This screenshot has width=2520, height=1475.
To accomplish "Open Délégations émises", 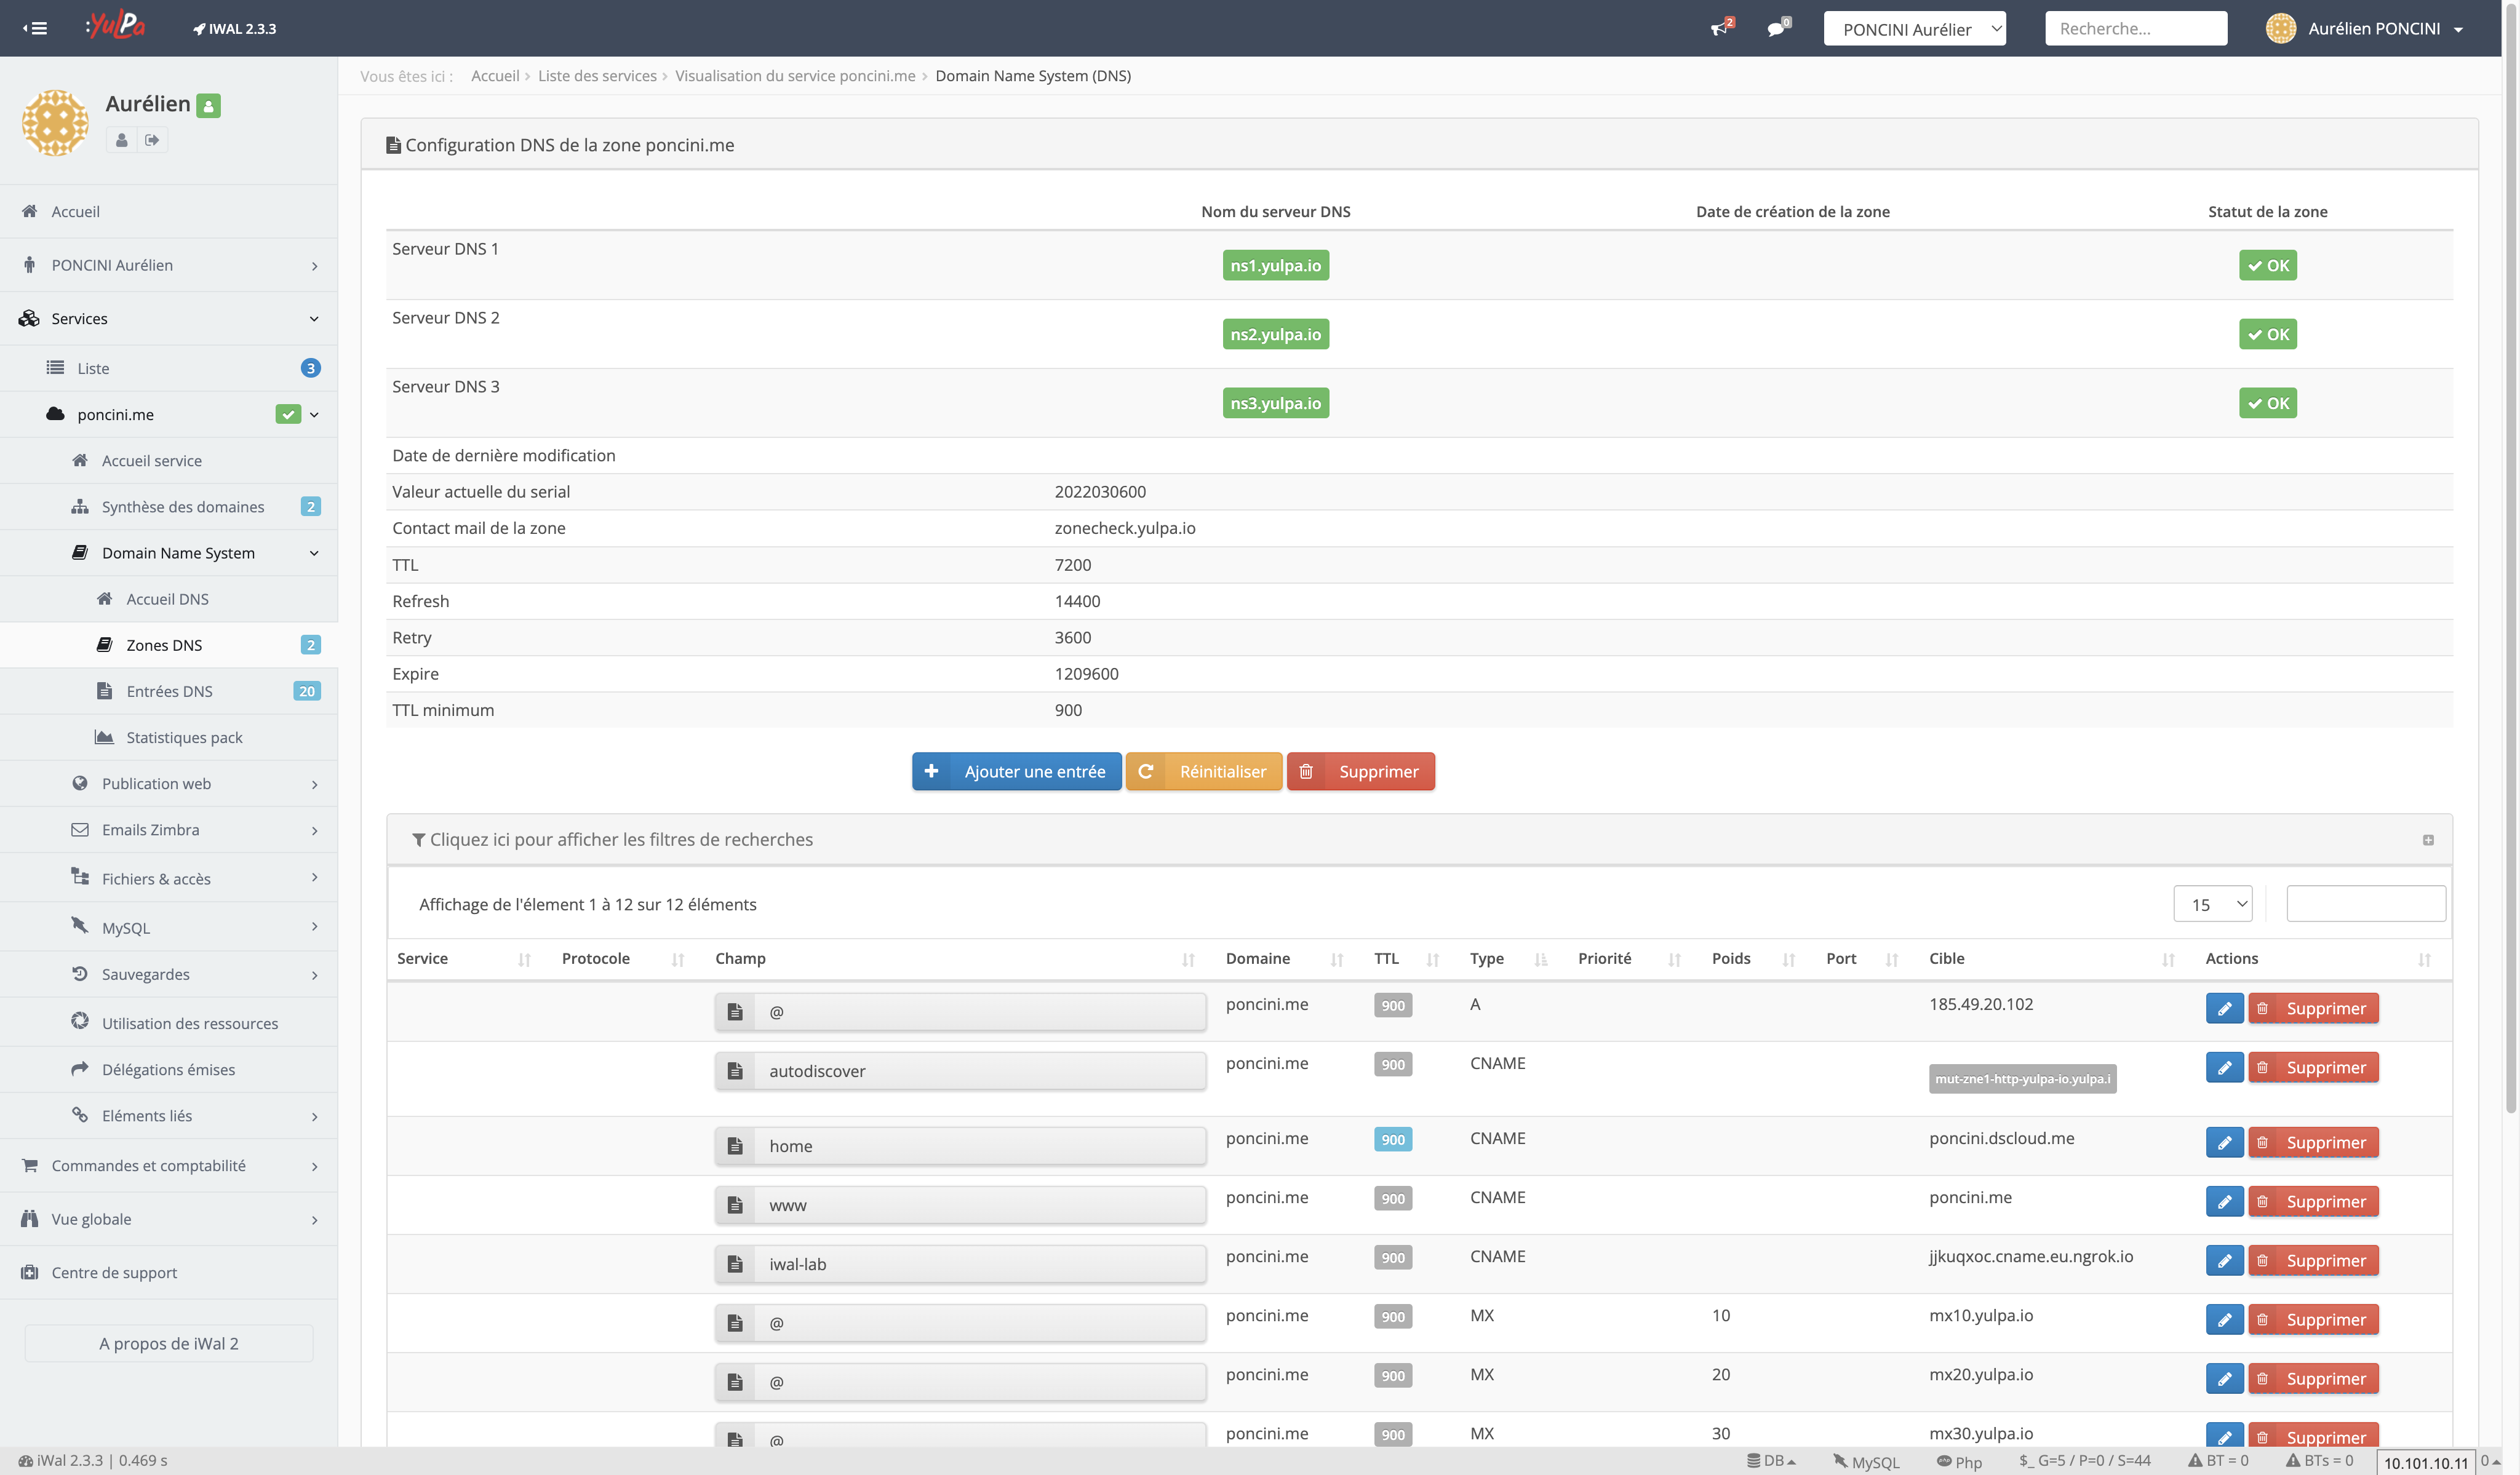I will (169, 1069).
